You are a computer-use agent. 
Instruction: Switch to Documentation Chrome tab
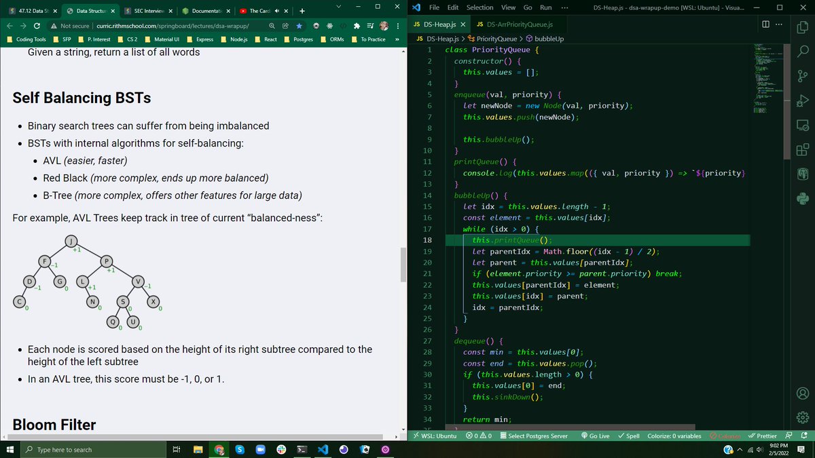pyautogui.click(x=206, y=11)
